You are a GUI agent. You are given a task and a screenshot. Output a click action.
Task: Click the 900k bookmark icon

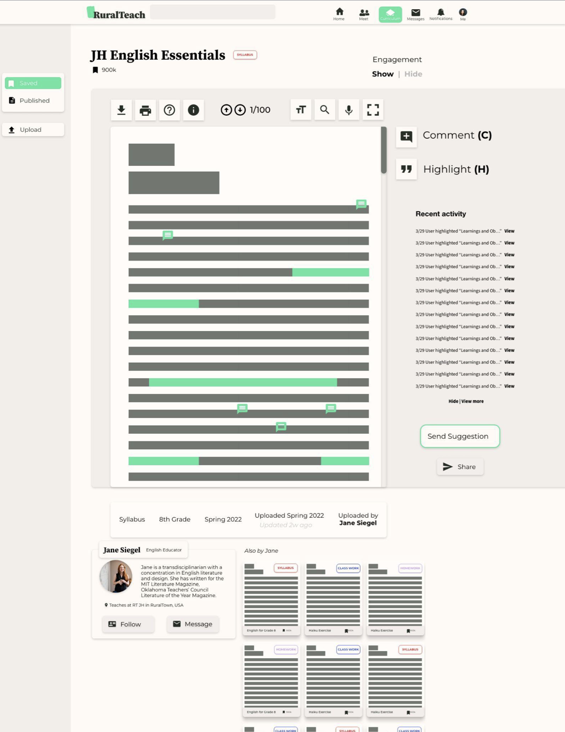95,70
